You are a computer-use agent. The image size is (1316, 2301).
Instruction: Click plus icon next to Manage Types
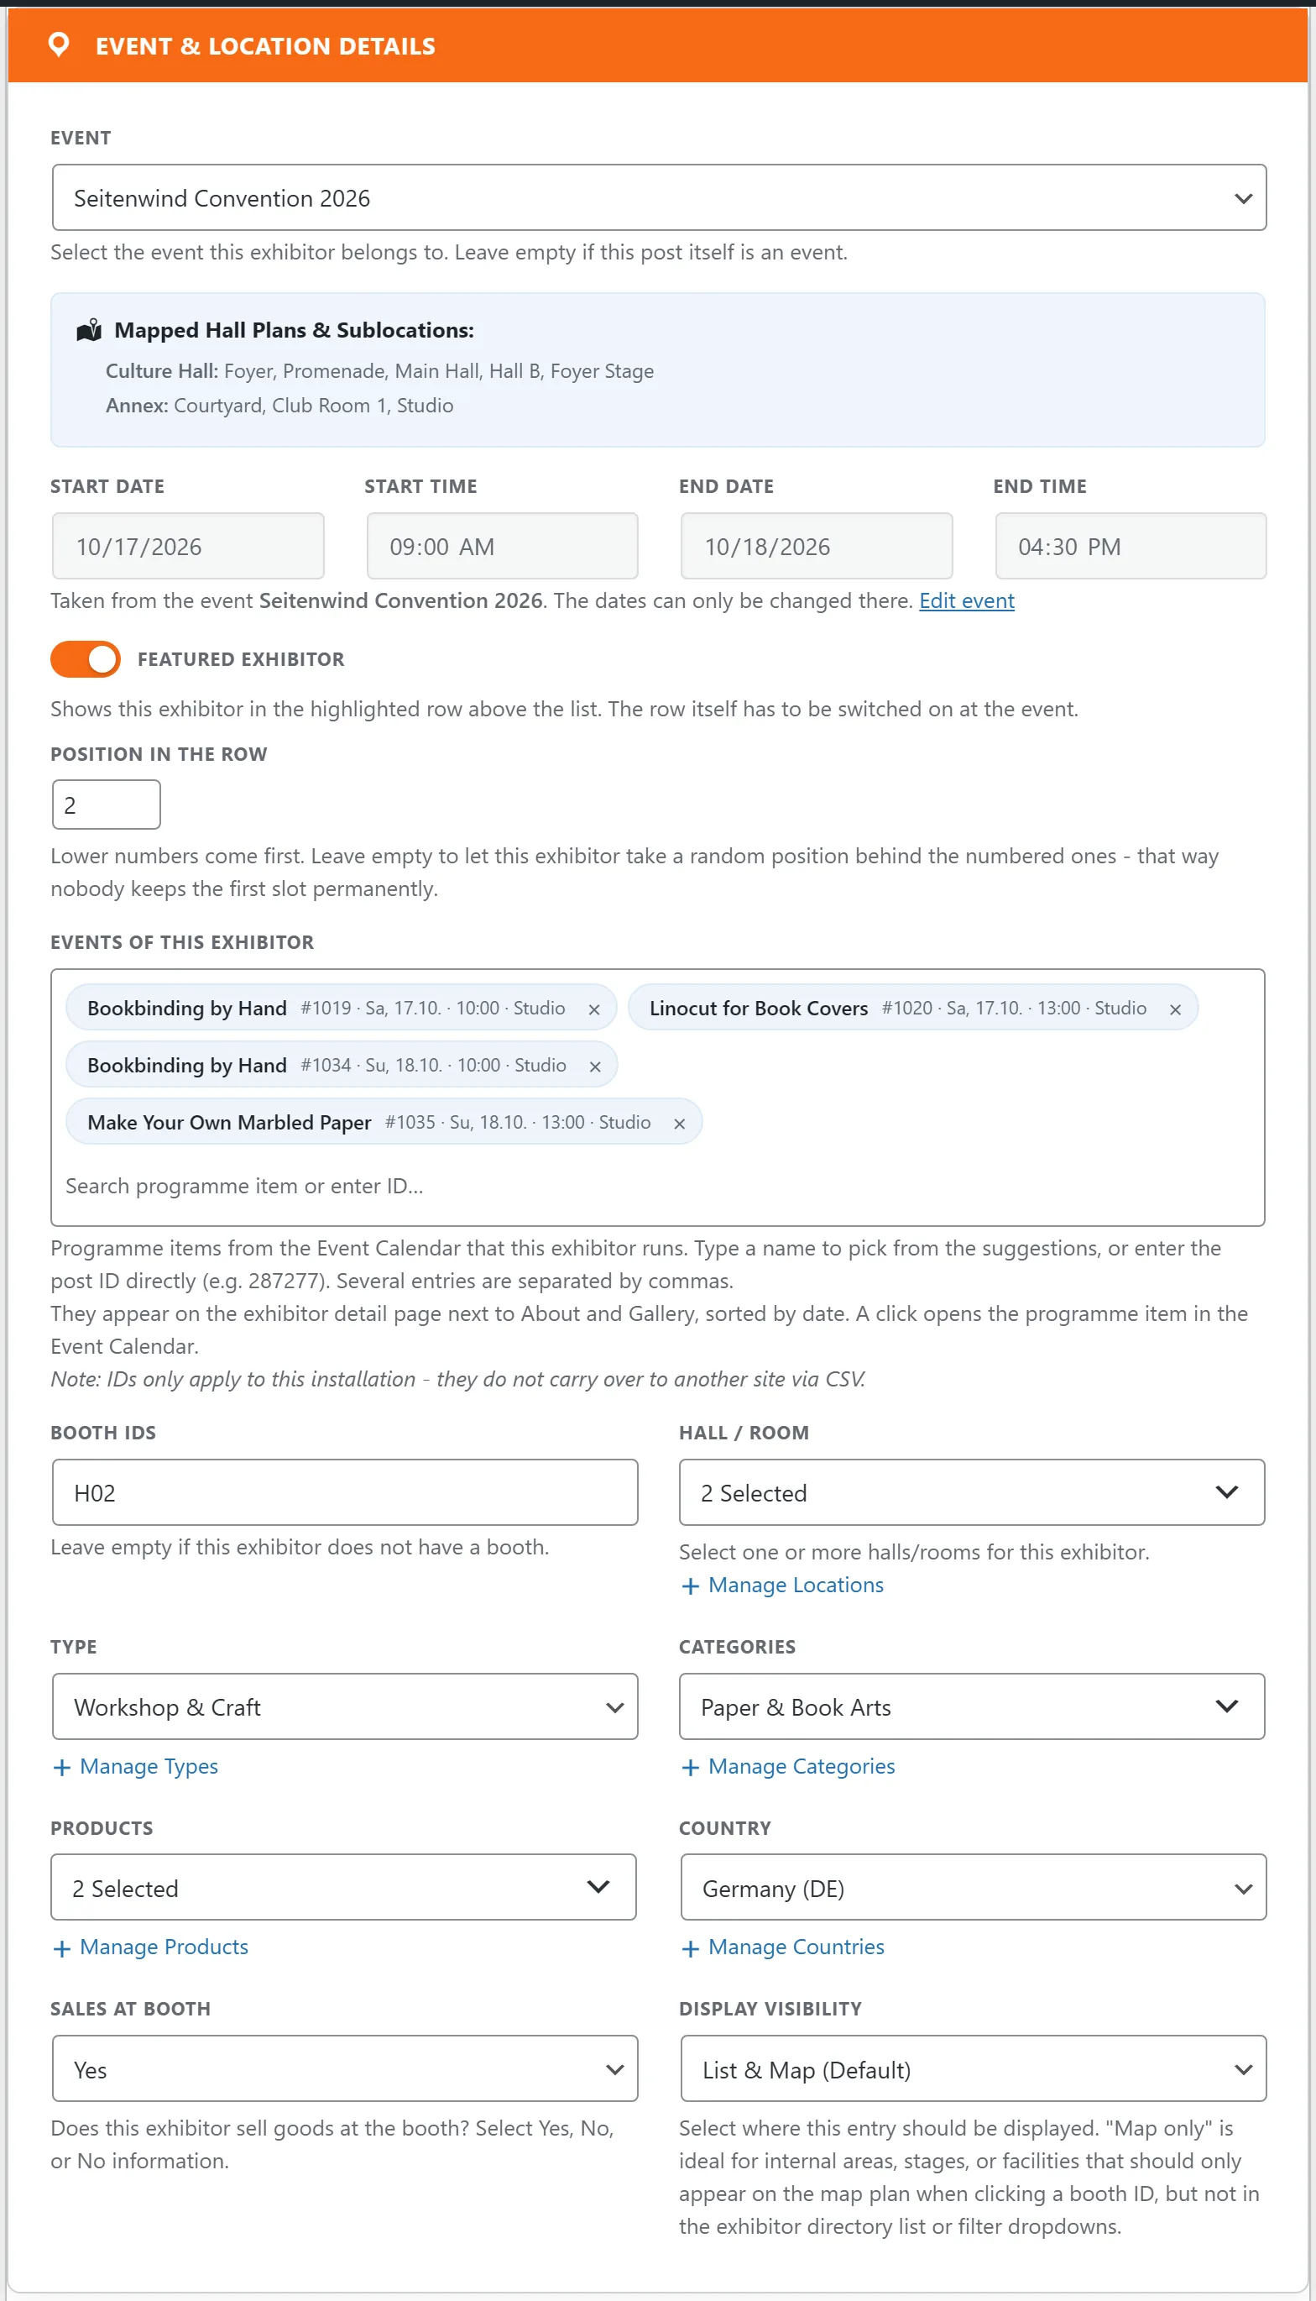pyautogui.click(x=61, y=1767)
